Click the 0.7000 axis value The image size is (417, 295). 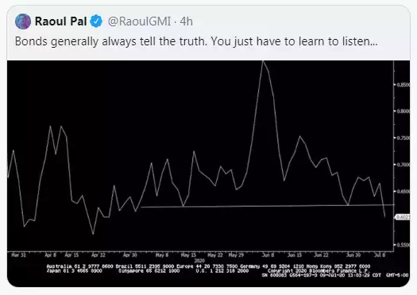click(403, 165)
